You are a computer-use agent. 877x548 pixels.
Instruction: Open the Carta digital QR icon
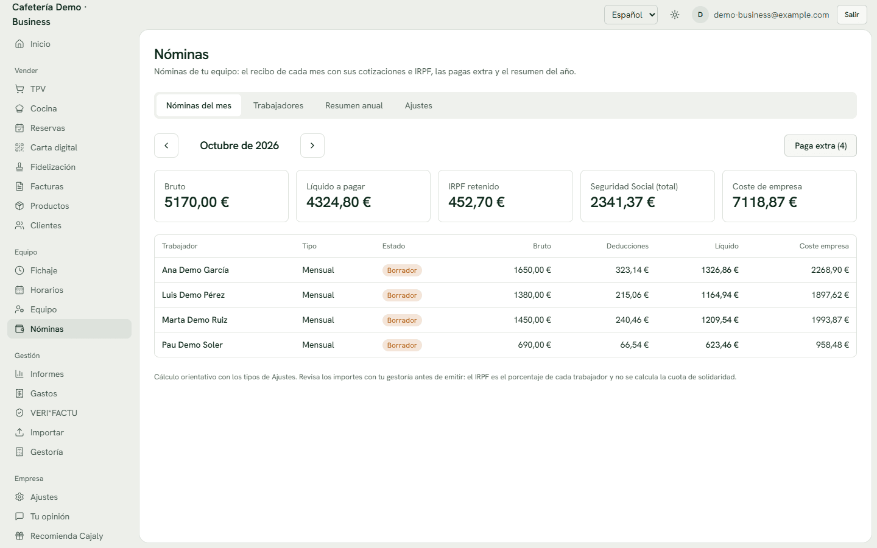point(19,147)
